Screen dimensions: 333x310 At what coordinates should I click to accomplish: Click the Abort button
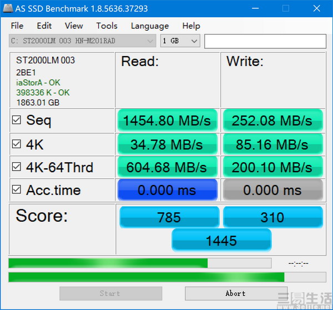coord(236,293)
